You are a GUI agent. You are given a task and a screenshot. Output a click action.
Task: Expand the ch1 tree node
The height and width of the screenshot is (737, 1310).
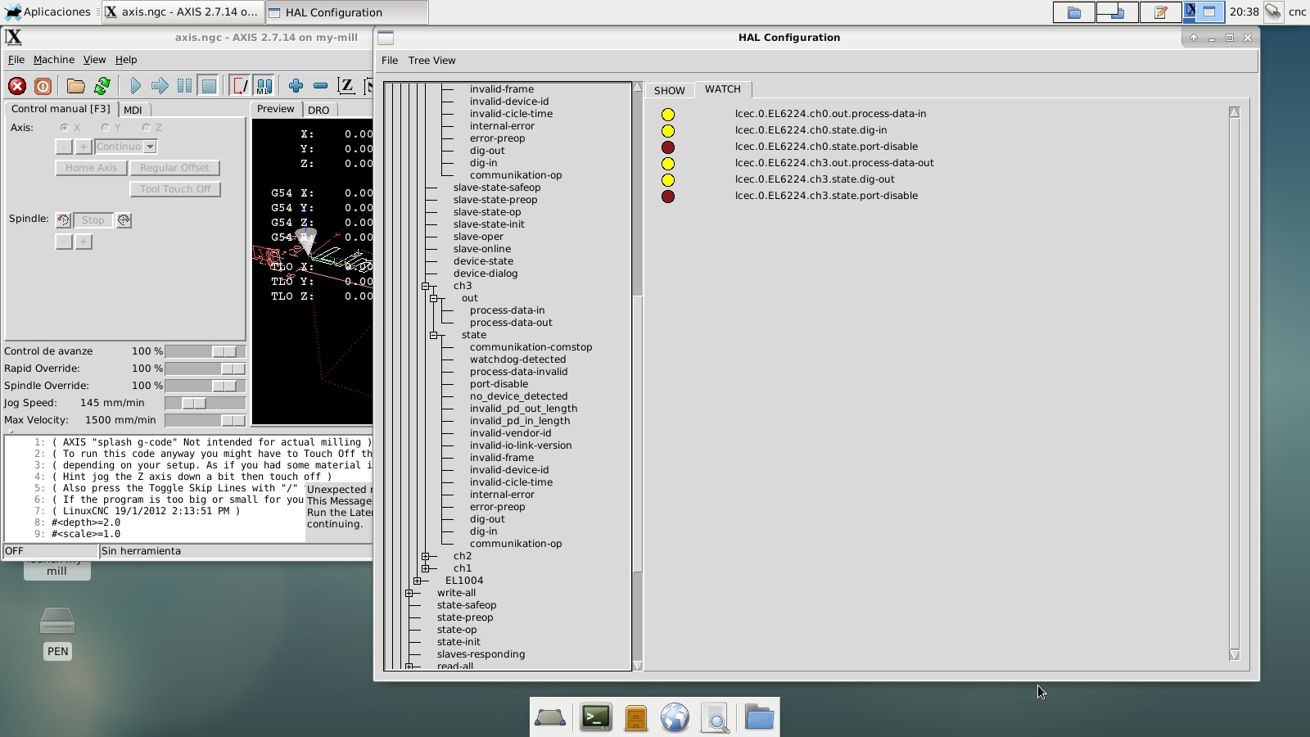pos(426,569)
